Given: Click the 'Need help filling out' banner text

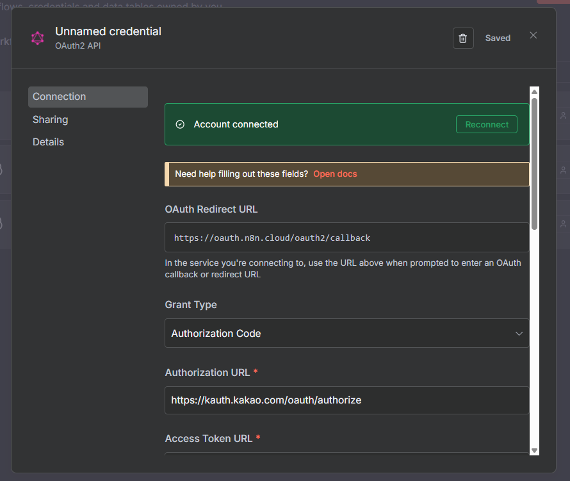Looking at the screenshot, I should [x=241, y=174].
